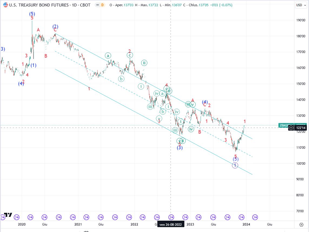
Task: Click the 90'00 price axis label
Action: (300, 179)
